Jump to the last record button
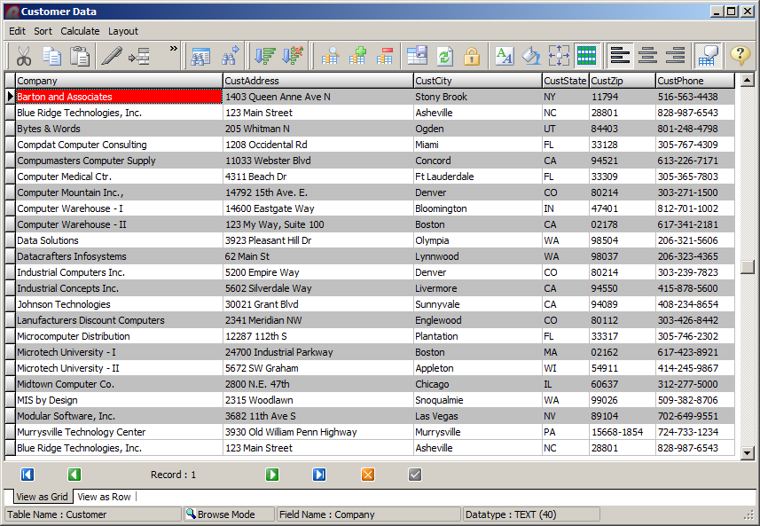Image resolution: width=760 pixels, height=526 pixels. coord(319,475)
